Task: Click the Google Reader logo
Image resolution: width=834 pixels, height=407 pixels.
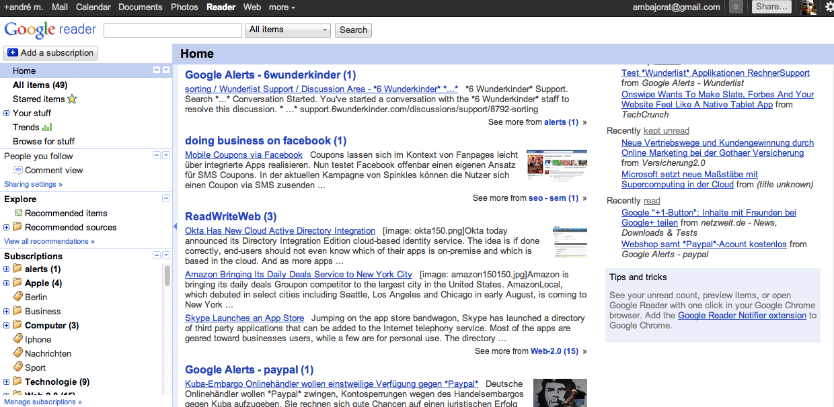Action: [50, 30]
